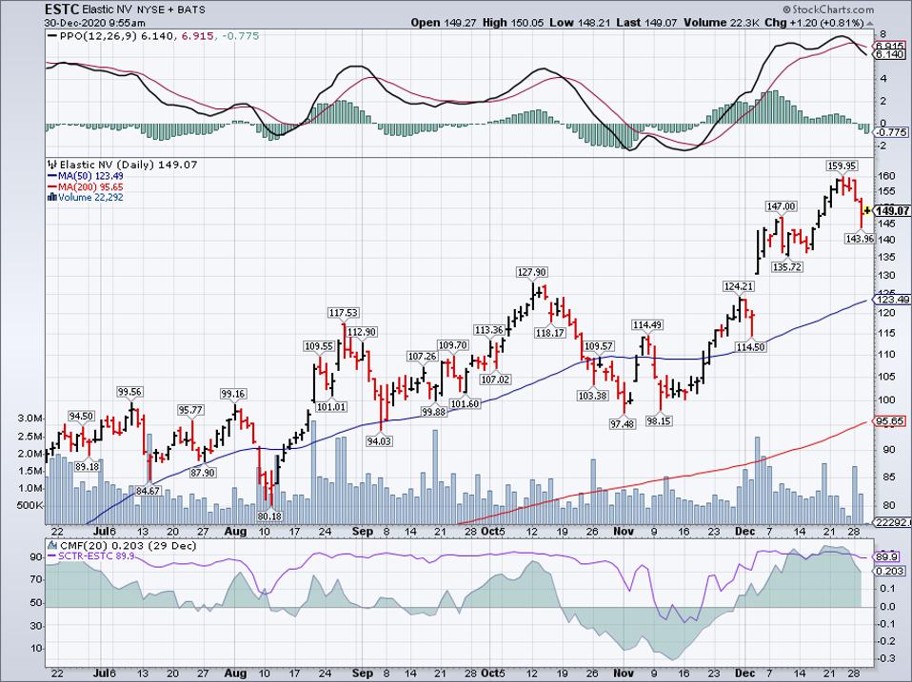Click the 99.88 low price label

[x=434, y=411]
